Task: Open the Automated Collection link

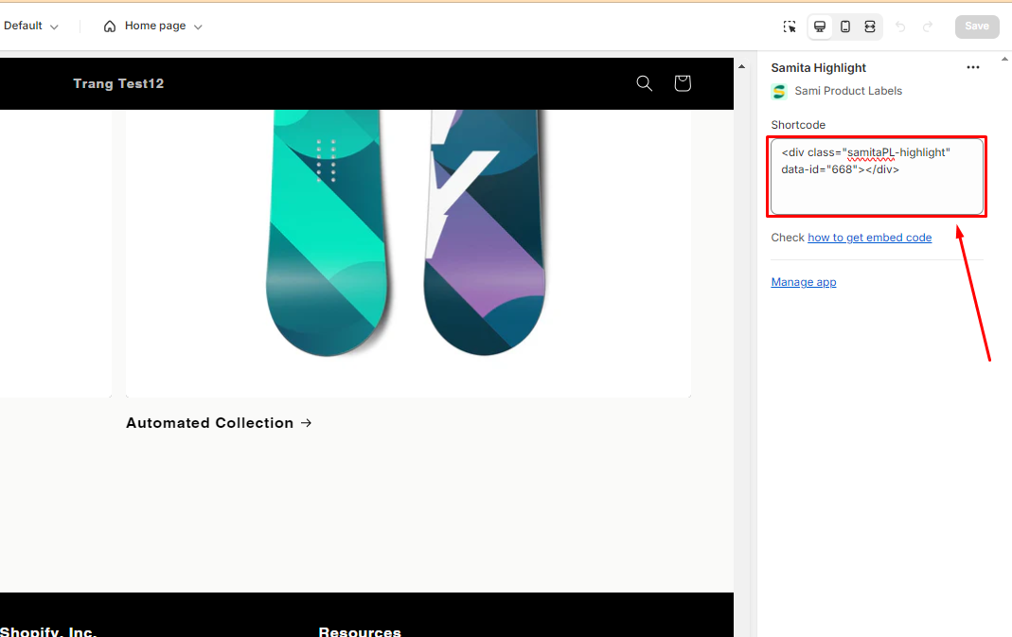Action: pos(219,423)
